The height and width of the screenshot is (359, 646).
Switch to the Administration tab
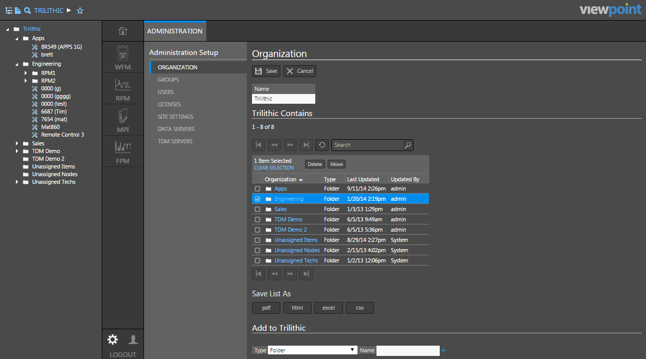pyautogui.click(x=175, y=31)
